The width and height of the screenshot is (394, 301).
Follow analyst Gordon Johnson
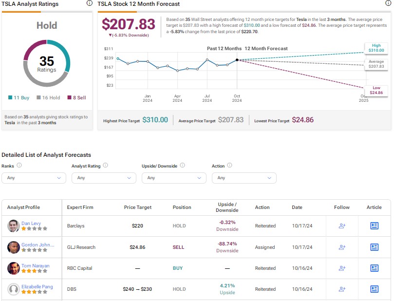click(x=341, y=247)
